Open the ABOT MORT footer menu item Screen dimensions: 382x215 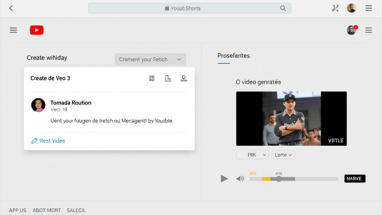(x=47, y=210)
